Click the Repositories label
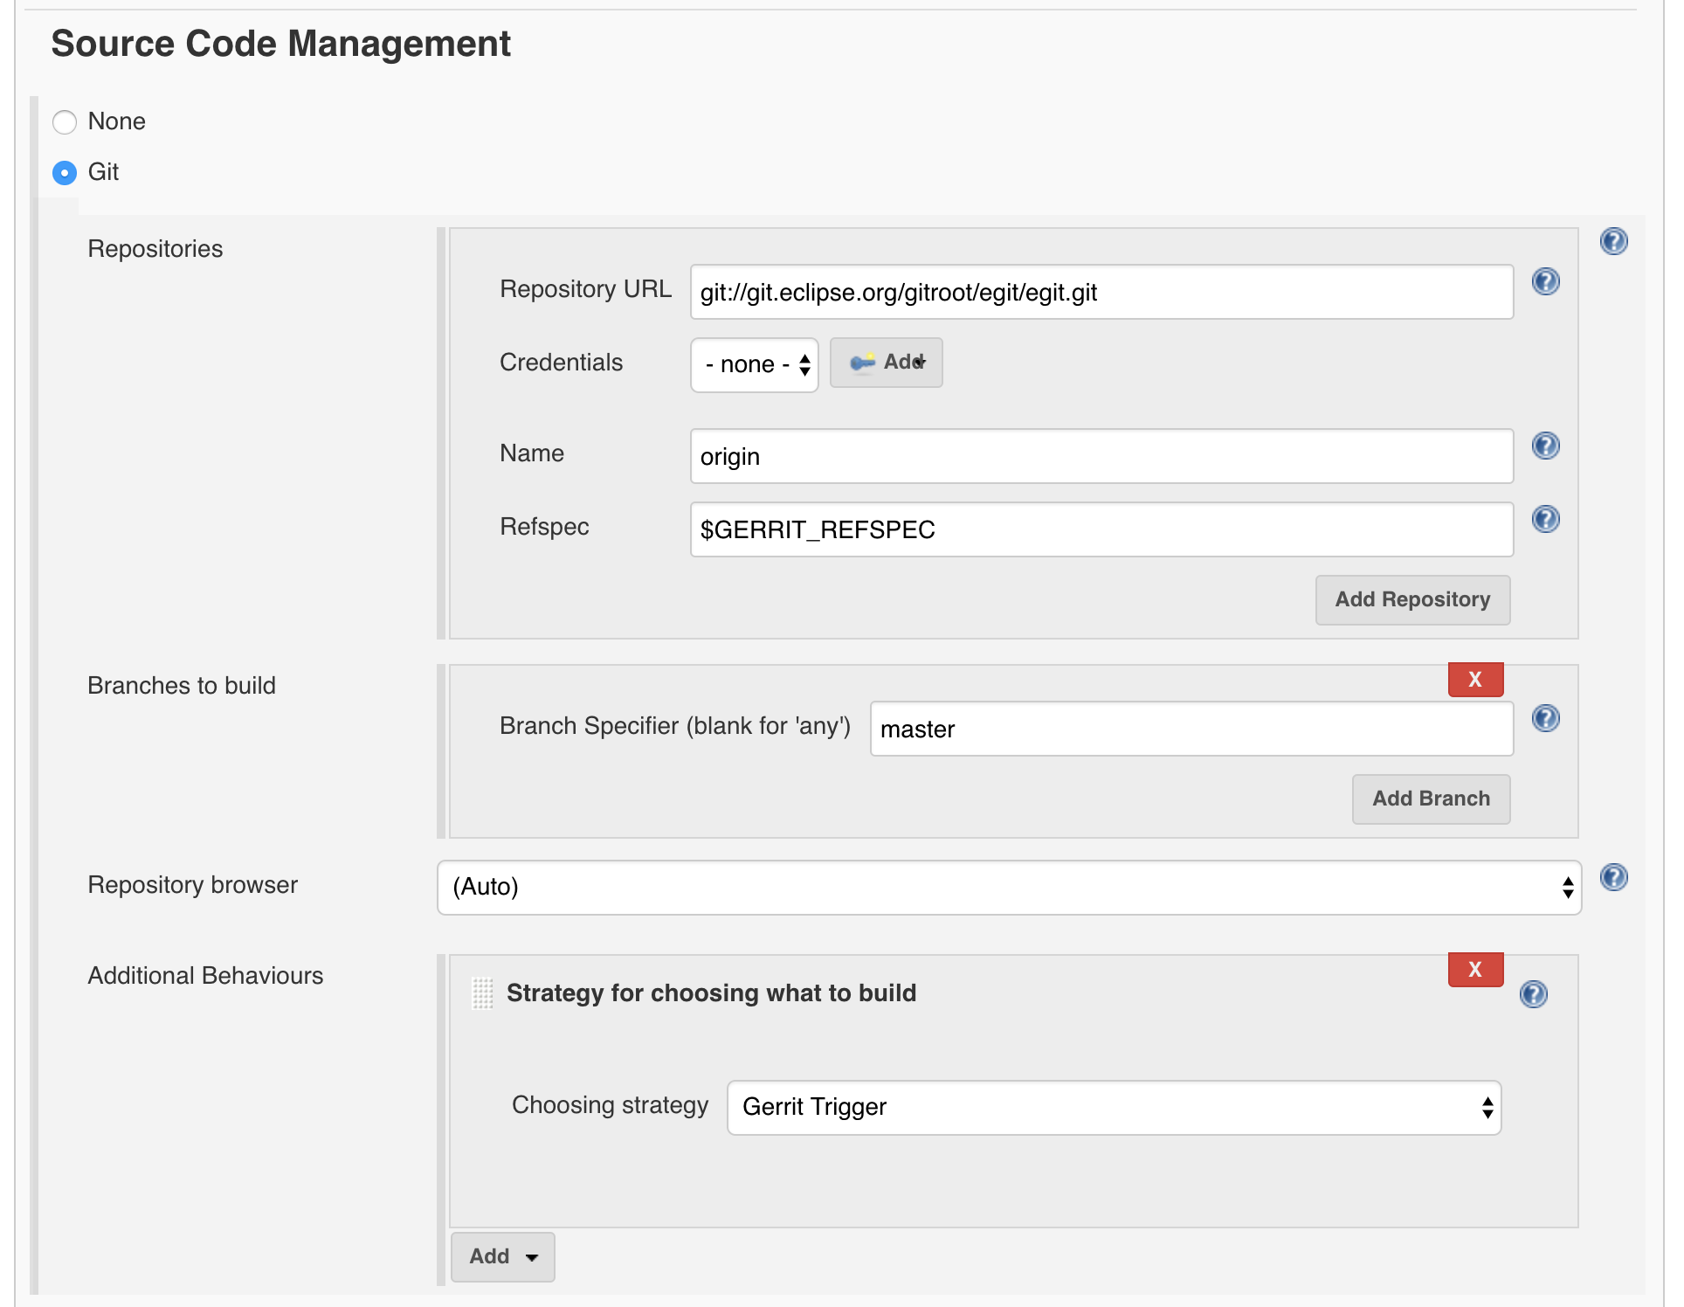The width and height of the screenshot is (1684, 1307). 155,249
